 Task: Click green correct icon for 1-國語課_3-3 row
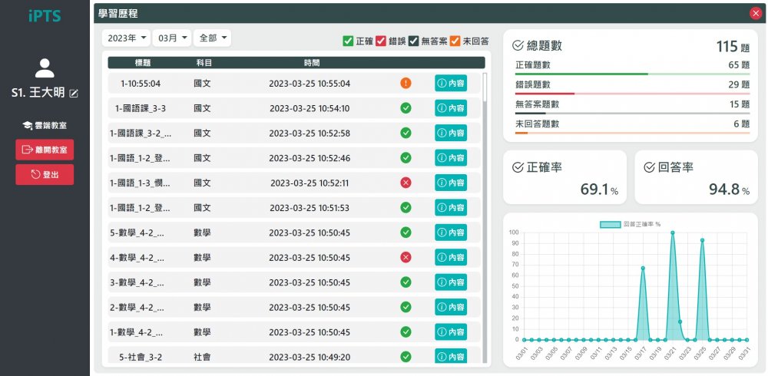pos(406,108)
